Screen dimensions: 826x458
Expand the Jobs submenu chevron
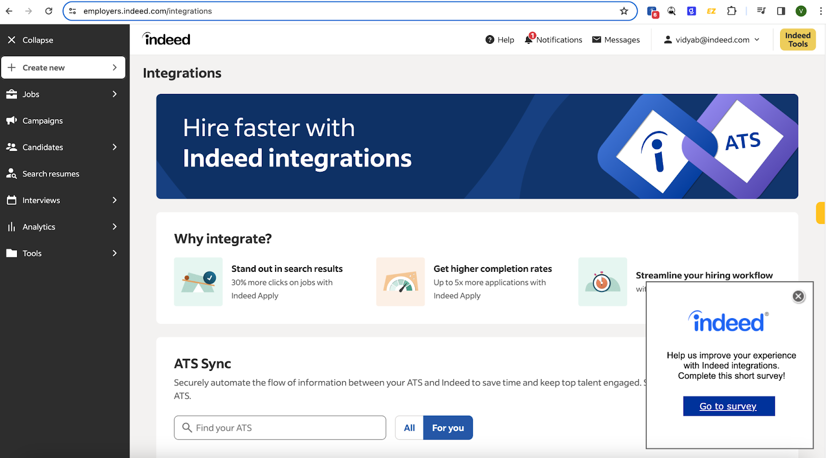(x=115, y=94)
